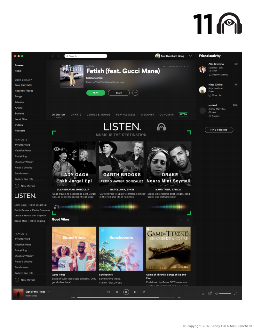Expand the user account dropdown chevron

tap(191, 56)
